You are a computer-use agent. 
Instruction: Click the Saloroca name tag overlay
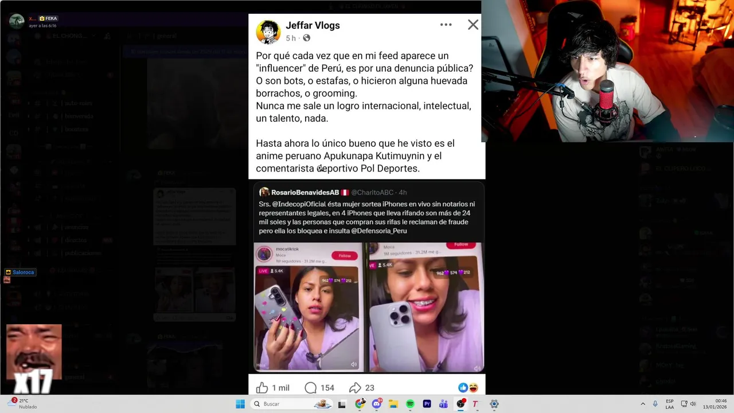(20, 272)
